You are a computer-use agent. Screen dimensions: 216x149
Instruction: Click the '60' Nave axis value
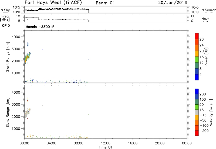[193, 16]
